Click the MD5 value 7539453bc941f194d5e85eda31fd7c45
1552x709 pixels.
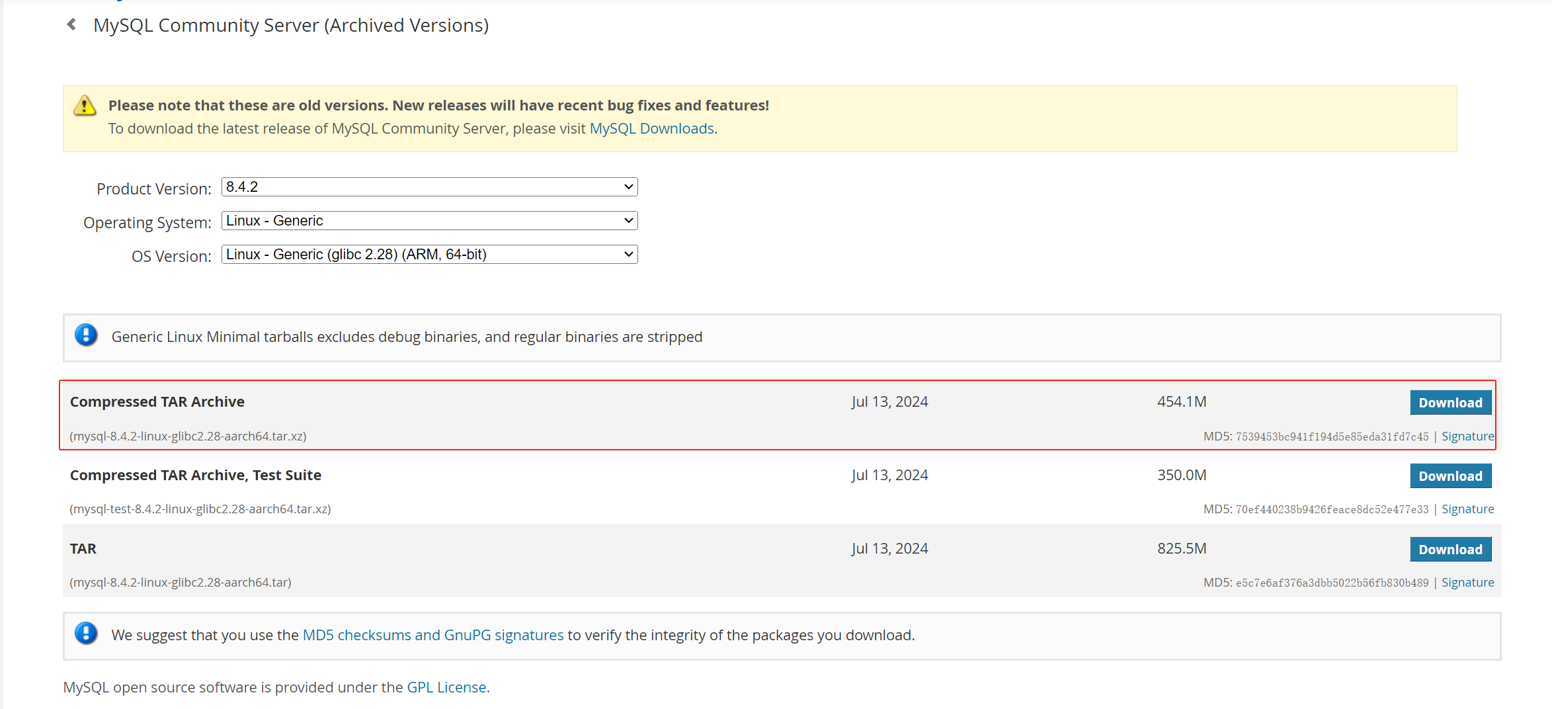click(x=1332, y=437)
